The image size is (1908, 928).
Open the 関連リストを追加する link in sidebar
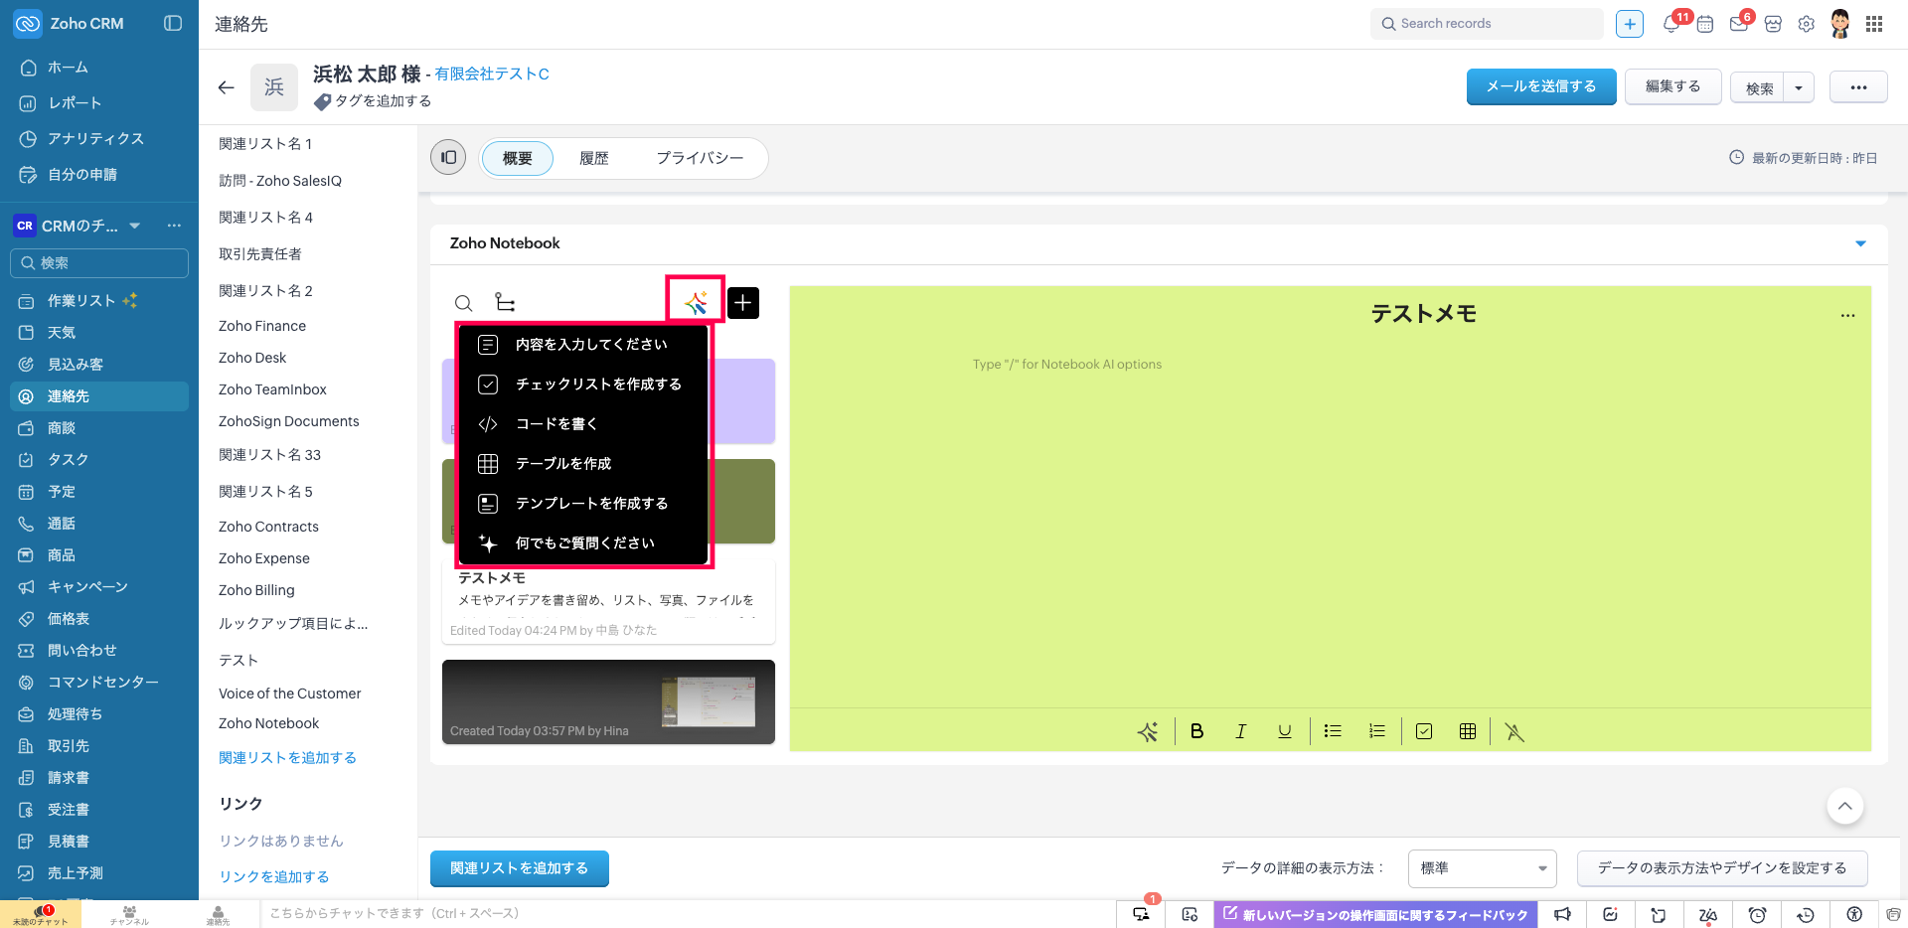287,758
